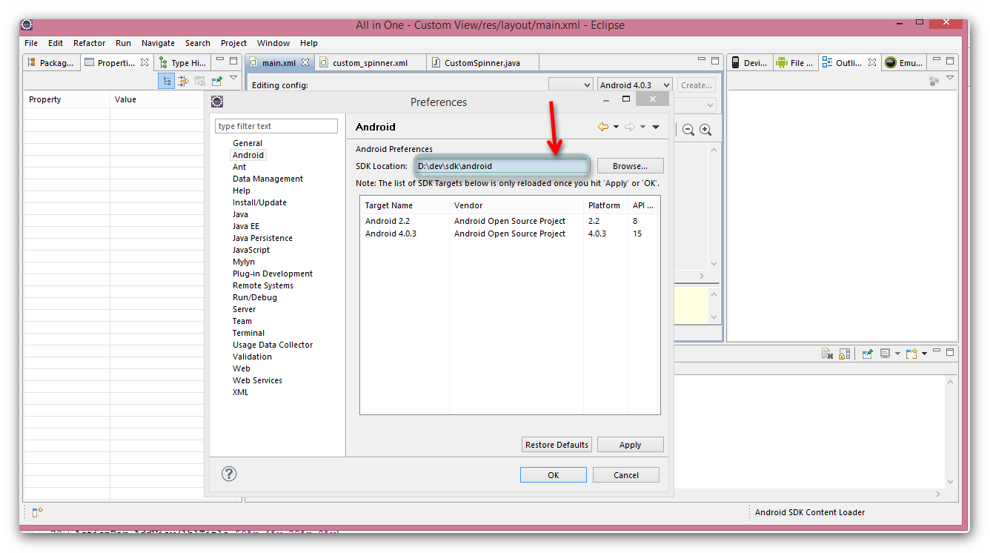The height and width of the screenshot is (553, 990).
Task: Toggle the scroll lock icon in console
Action: point(844,354)
